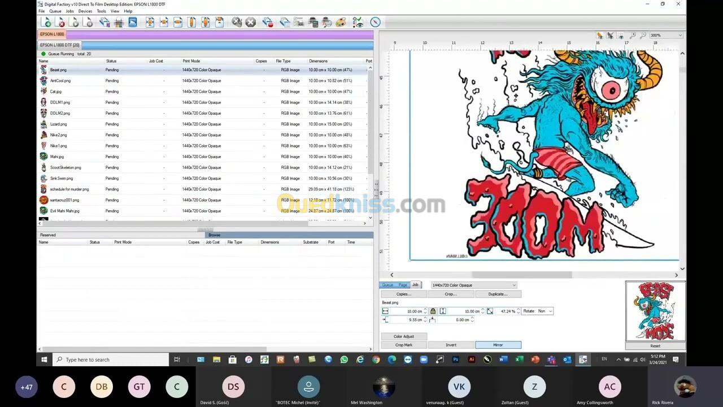Click the zoom out magnifier icon
Image resolution: width=723 pixels, height=407 pixels.
click(643, 35)
